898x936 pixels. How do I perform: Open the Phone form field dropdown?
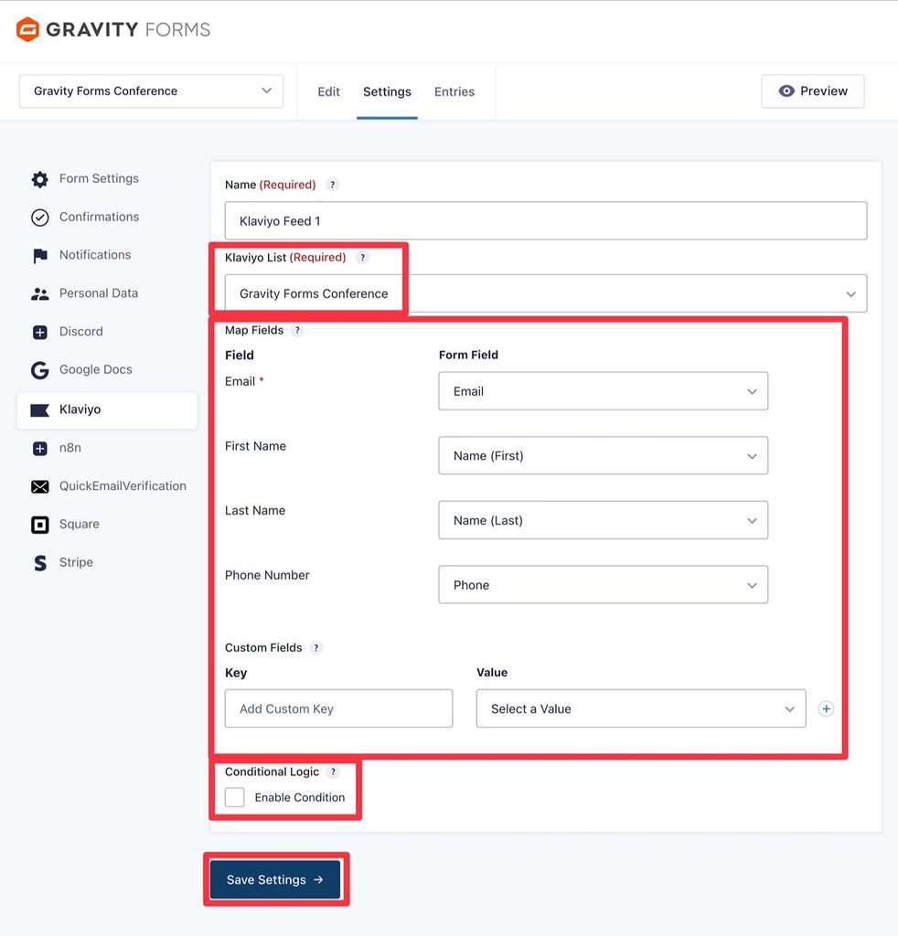[x=603, y=584]
